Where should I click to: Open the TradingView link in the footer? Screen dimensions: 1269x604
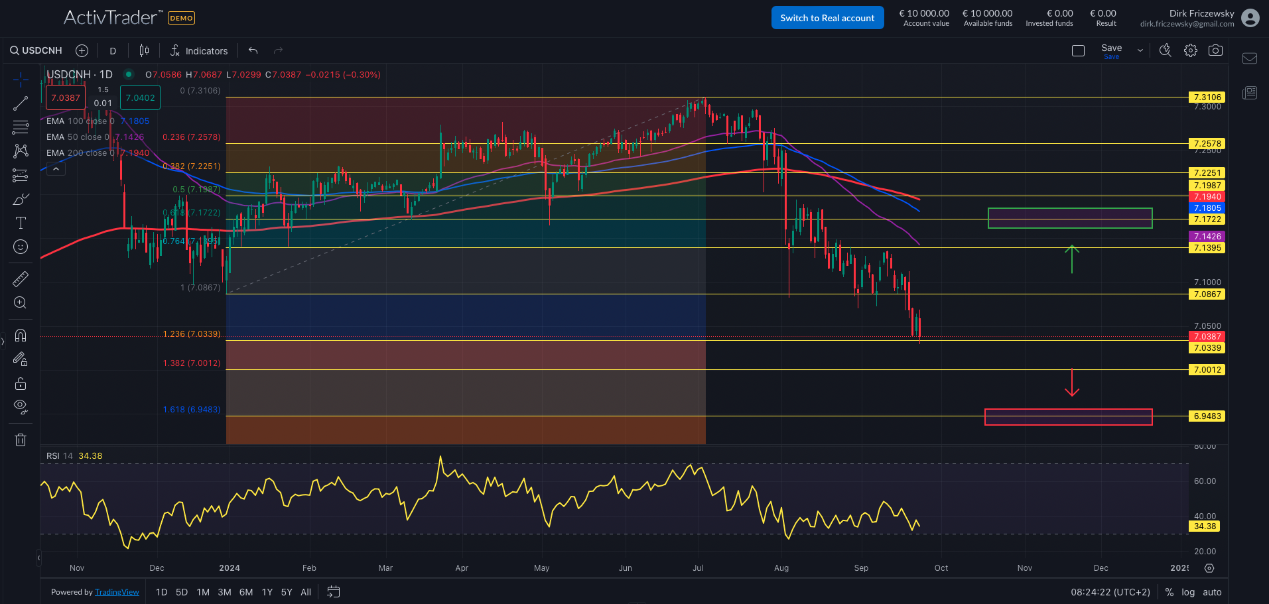pos(117,591)
